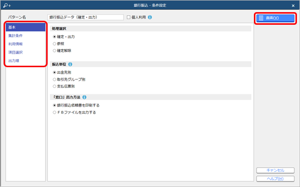Click the info icon beside 個人利用
The height and width of the screenshot is (187, 300).
click(150, 17)
